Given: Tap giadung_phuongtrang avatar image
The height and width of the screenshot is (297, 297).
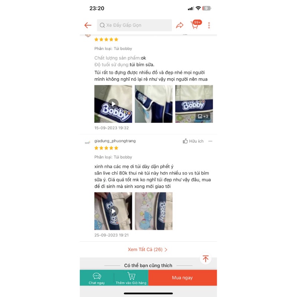Looking at the screenshot, I should 88,143.
